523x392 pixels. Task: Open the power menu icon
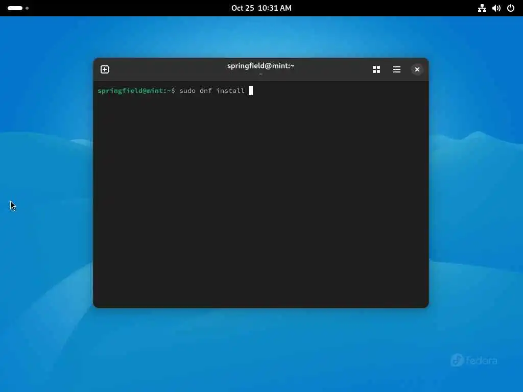coord(511,8)
